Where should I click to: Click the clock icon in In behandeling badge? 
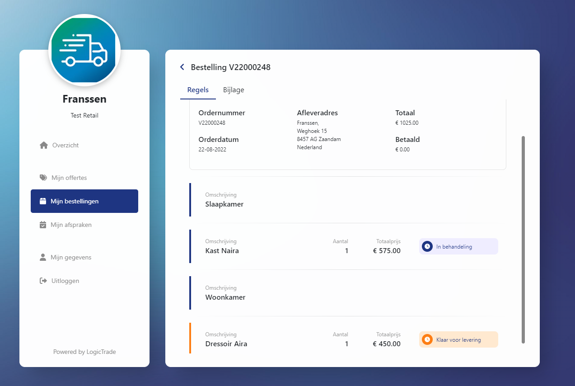pos(427,247)
